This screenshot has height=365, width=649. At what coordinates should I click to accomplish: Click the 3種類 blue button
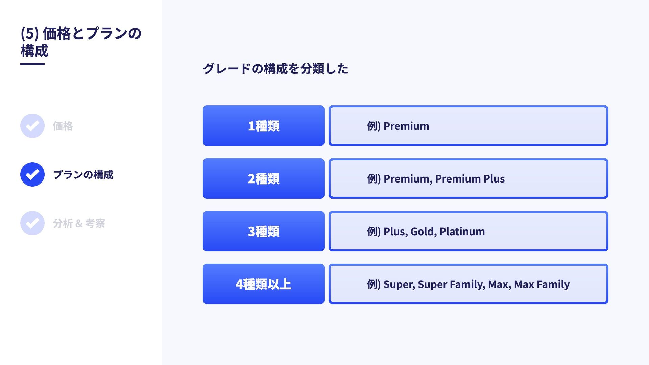(264, 231)
